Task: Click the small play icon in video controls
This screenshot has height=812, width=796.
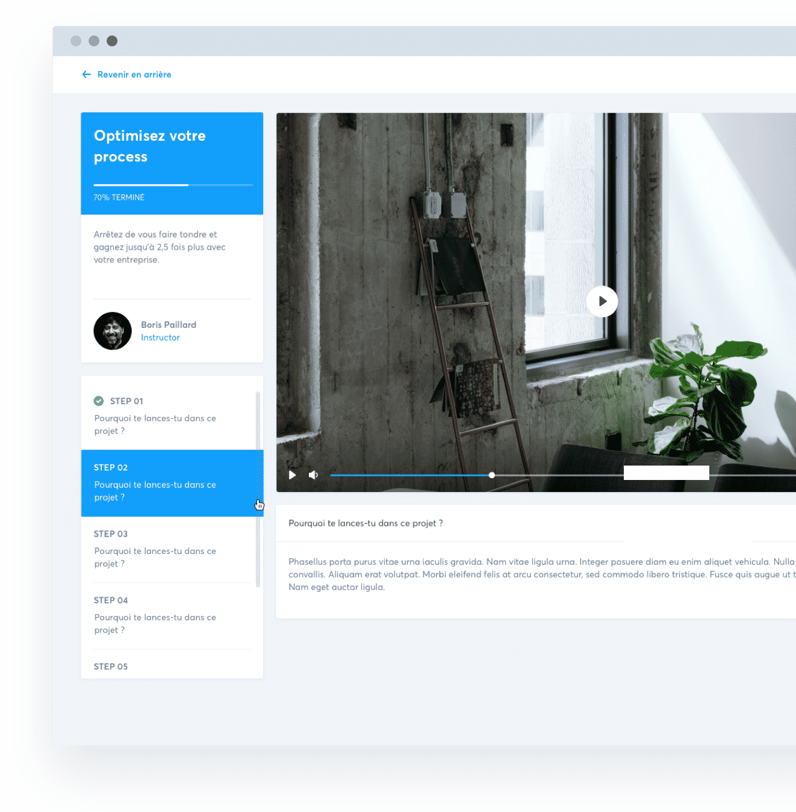Action: (x=292, y=475)
